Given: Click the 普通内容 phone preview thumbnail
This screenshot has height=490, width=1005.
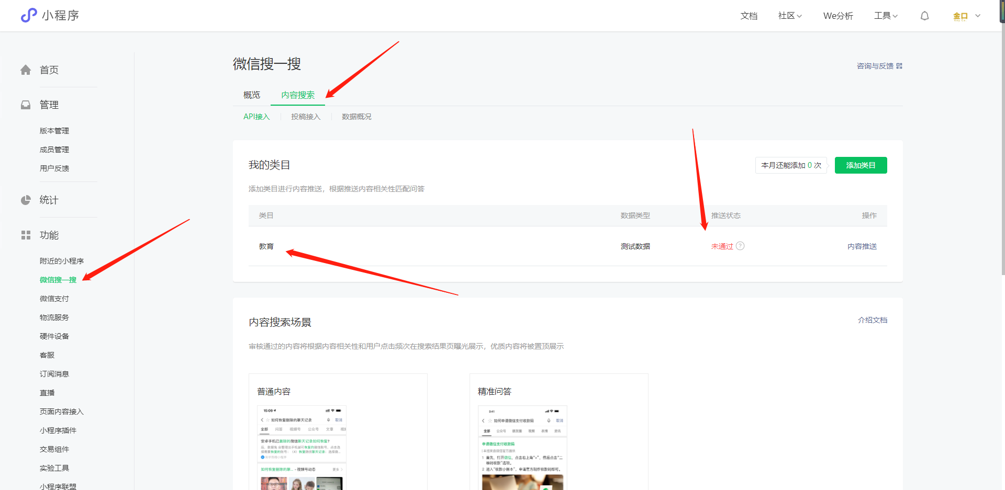Looking at the screenshot, I should [x=301, y=448].
